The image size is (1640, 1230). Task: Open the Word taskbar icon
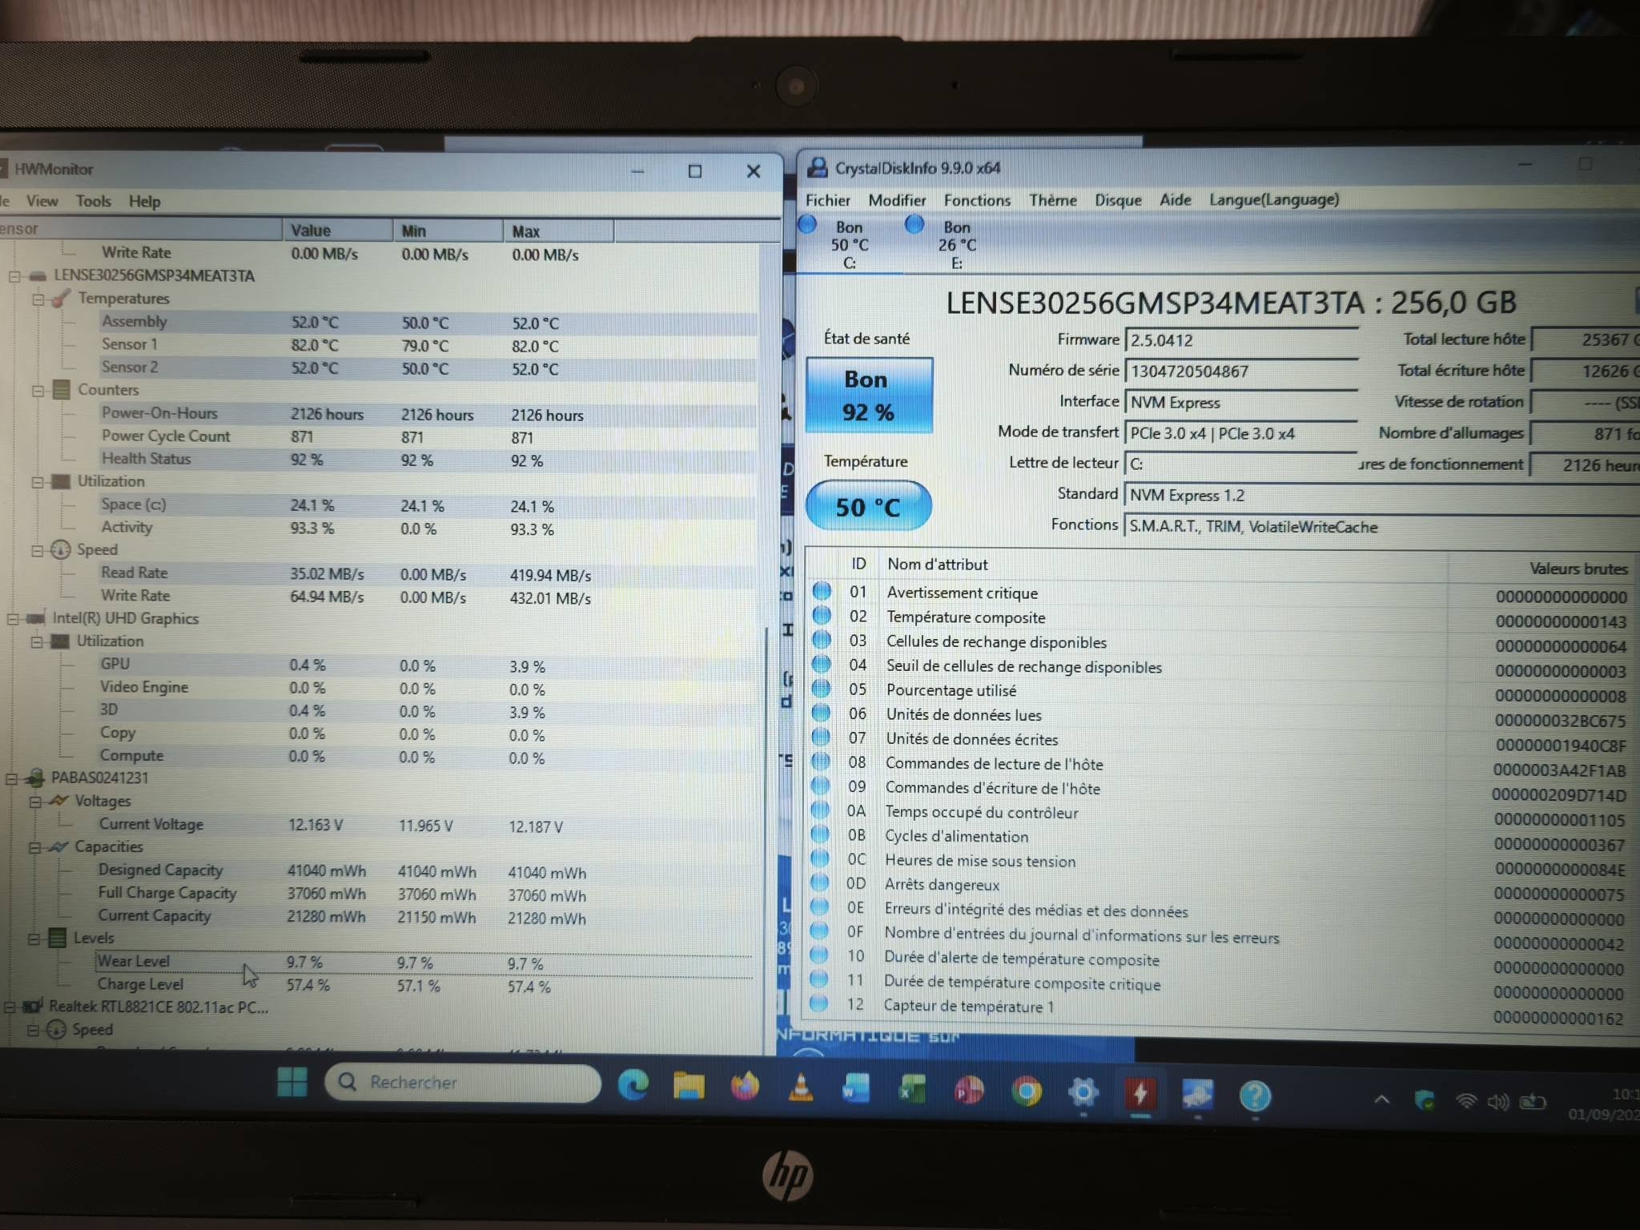(x=856, y=1089)
